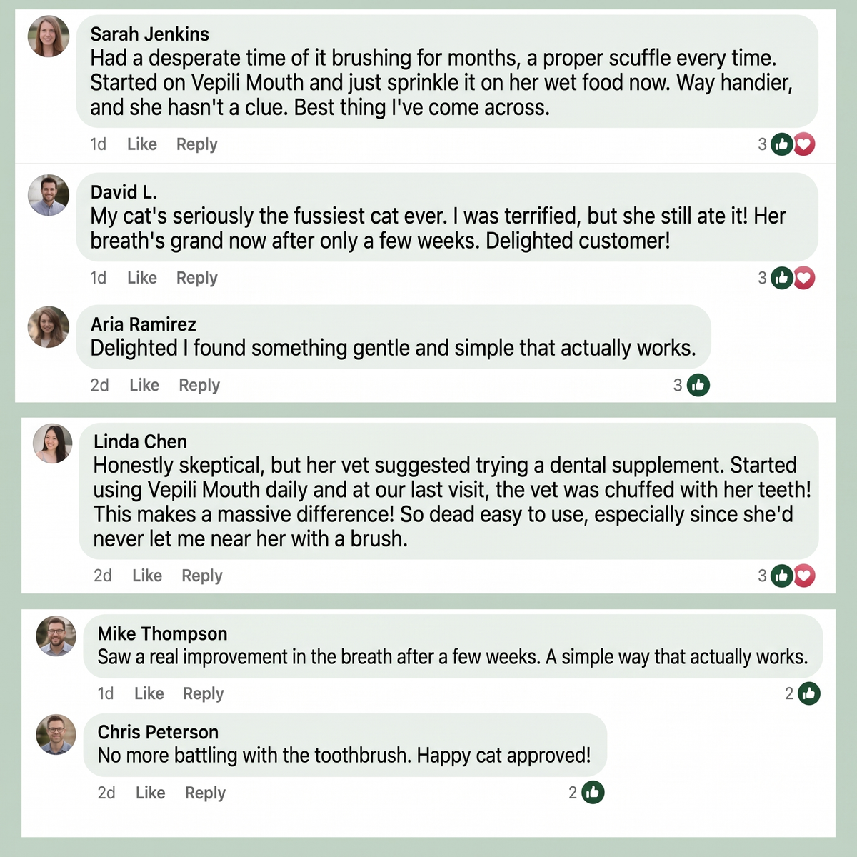The image size is (857, 857).
Task: Click the thumbs-up reaction on Mike Thompson's comment
Action: pyautogui.click(x=809, y=693)
